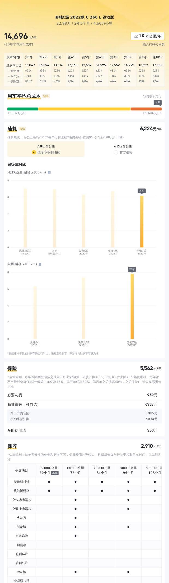Click the play icon beside 实测油耗(L/100km)
The image size is (169, 583).
(x=40, y=264)
